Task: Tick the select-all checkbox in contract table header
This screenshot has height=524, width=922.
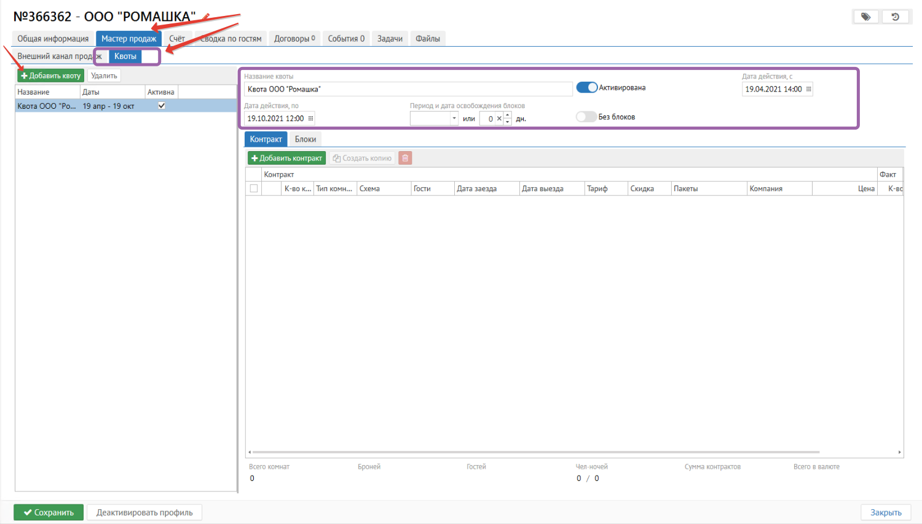Action: 254,189
